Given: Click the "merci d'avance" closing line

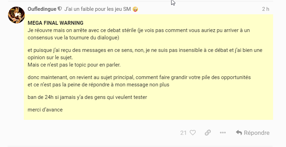Looking at the screenshot, I should (x=45, y=110).
